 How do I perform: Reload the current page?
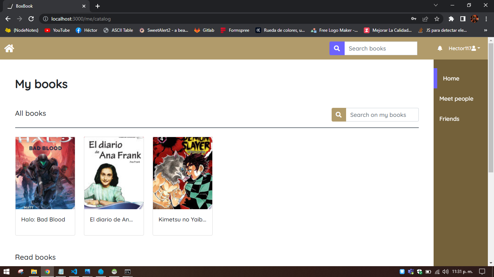[31, 19]
